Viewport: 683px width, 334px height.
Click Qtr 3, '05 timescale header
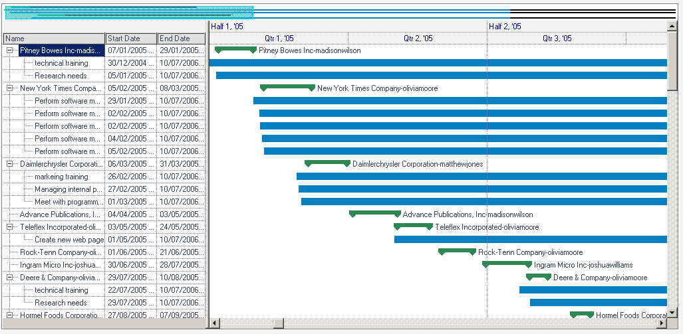pyautogui.click(x=557, y=39)
